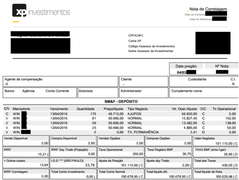Click the price '49.713,00'
Viewport: 239px width, 180px height.
(x=116, y=114)
